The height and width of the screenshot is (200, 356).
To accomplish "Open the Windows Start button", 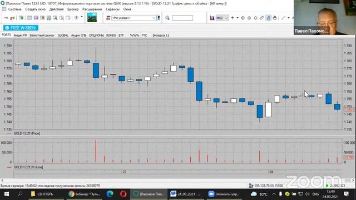I will tap(7, 194).
